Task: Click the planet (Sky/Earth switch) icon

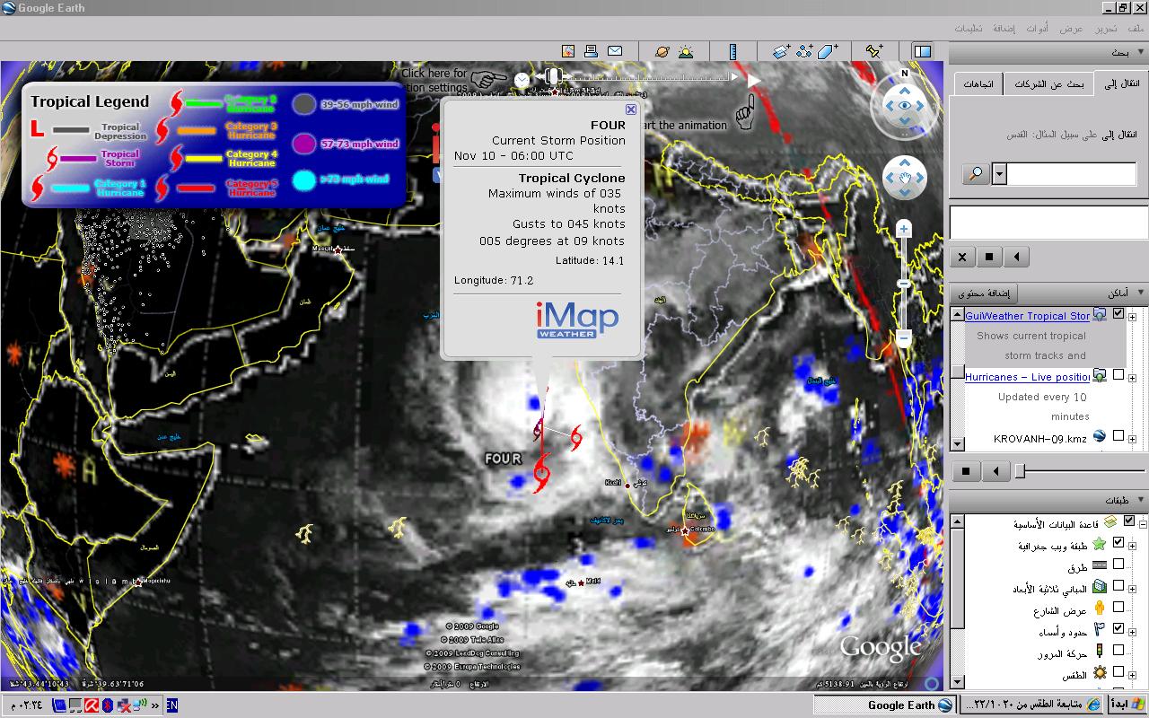Action: point(662,52)
